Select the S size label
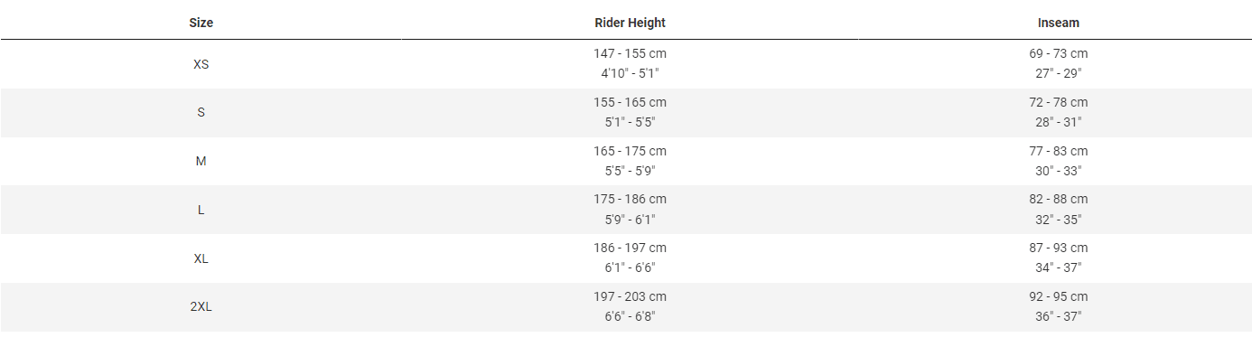Screen dimensions: 1252x347 (x=201, y=113)
